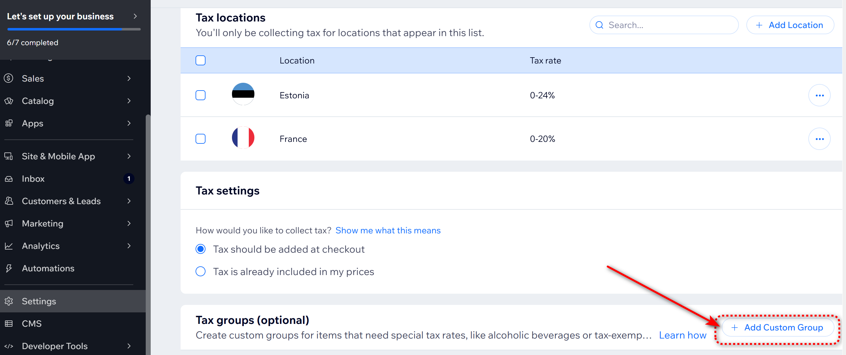Image resolution: width=846 pixels, height=355 pixels.
Task: Expand the Developer Tools submenu
Action: click(x=129, y=346)
